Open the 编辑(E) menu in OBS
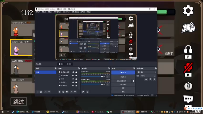This screenshot has width=203, height=114. 44,12
